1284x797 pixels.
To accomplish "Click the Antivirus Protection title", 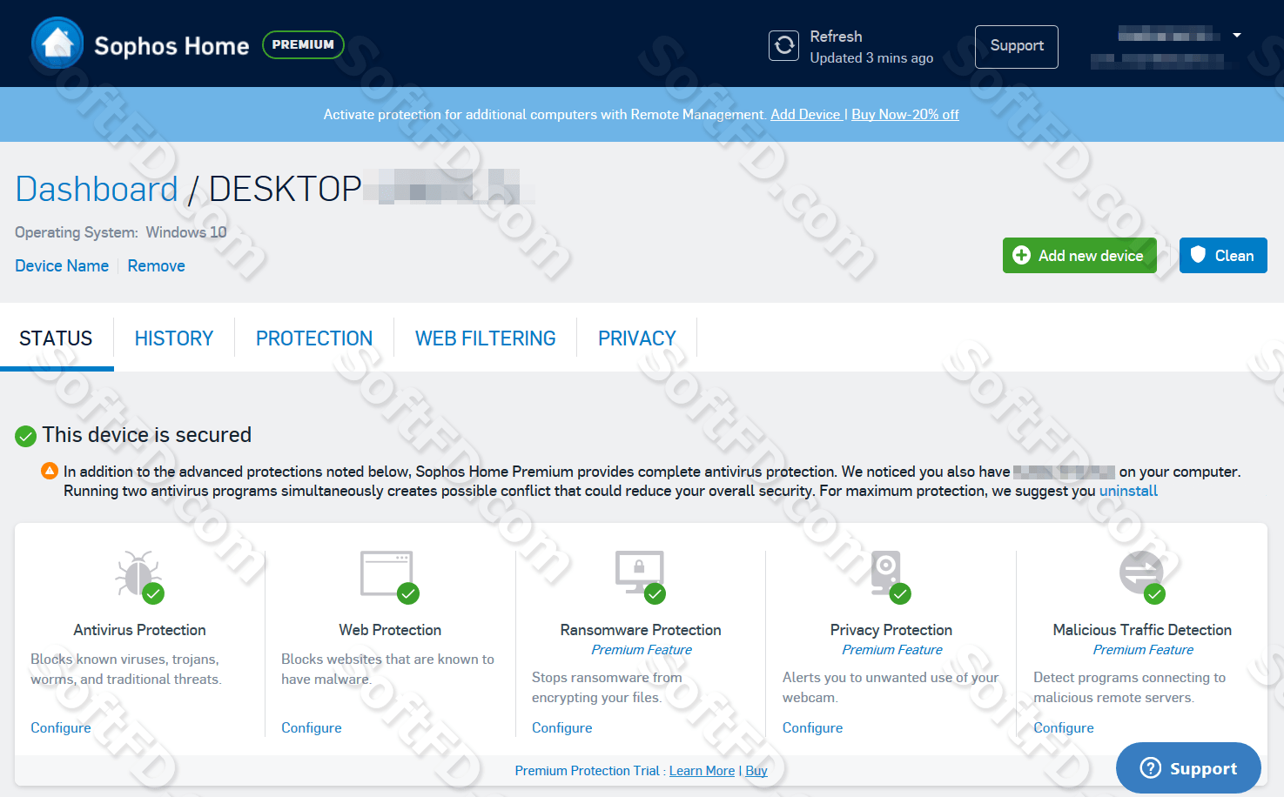I will click(x=140, y=630).
